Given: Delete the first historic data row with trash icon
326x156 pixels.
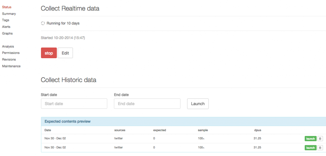Looking at the screenshot, I should point(320,139).
